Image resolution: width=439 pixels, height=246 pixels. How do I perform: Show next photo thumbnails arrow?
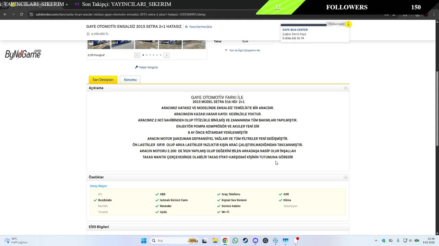(x=167, y=55)
